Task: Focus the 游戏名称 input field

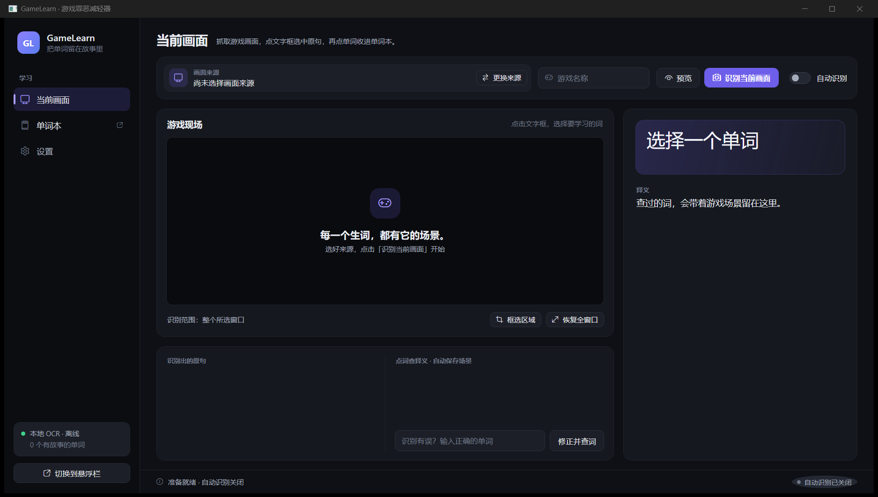Action: [x=594, y=78]
